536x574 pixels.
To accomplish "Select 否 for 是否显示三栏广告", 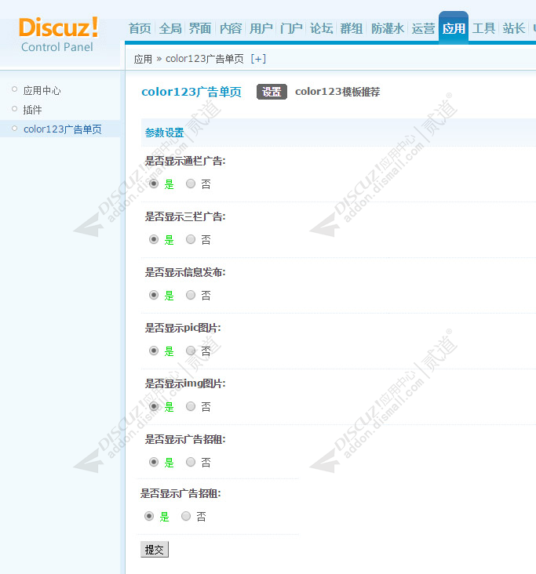I will 191,239.
